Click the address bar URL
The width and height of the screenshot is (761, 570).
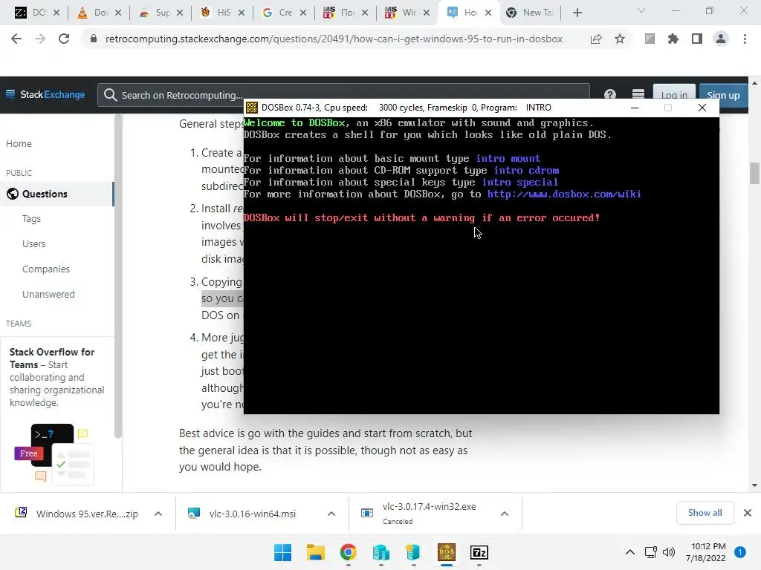point(334,39)
